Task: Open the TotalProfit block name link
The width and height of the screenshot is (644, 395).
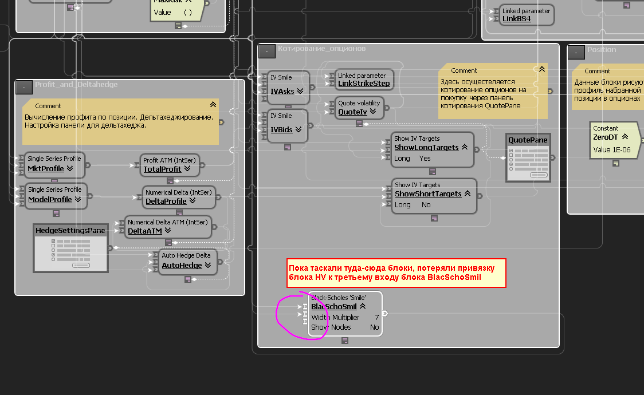Action: [x=162, y=169]
